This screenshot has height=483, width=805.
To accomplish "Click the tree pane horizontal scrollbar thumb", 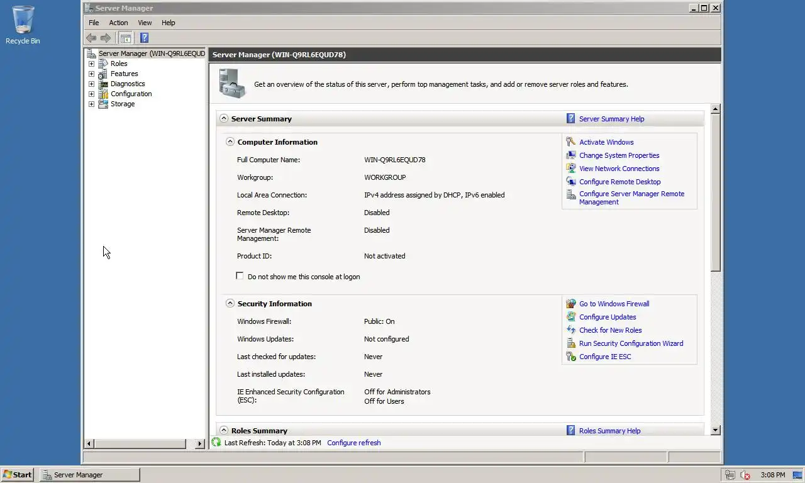I will (x=139, y=443).
